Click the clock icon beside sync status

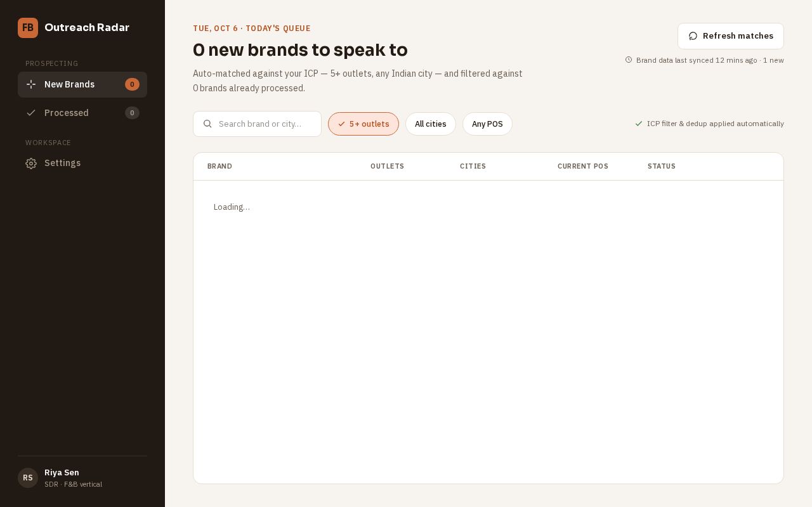[x=629, y=60]
